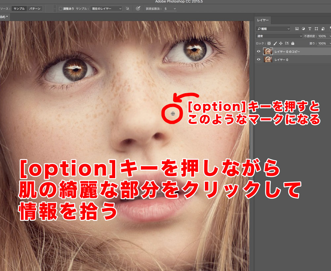Click thumbnail of レイヤー 0 layer

268,59
